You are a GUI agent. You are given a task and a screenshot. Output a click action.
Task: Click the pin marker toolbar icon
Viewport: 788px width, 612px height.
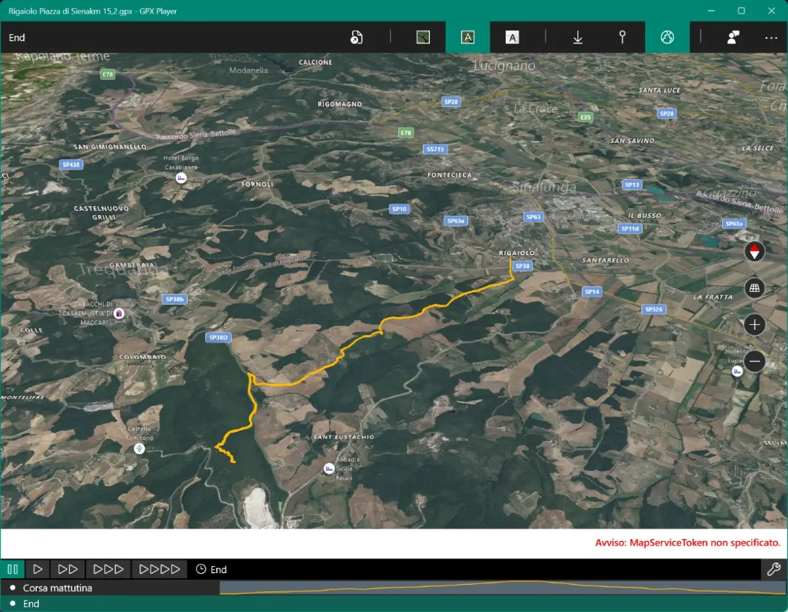622,38
